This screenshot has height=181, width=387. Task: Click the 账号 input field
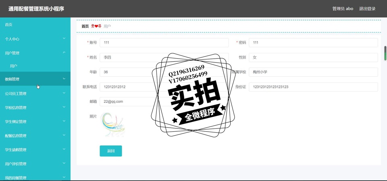[164, 43]
